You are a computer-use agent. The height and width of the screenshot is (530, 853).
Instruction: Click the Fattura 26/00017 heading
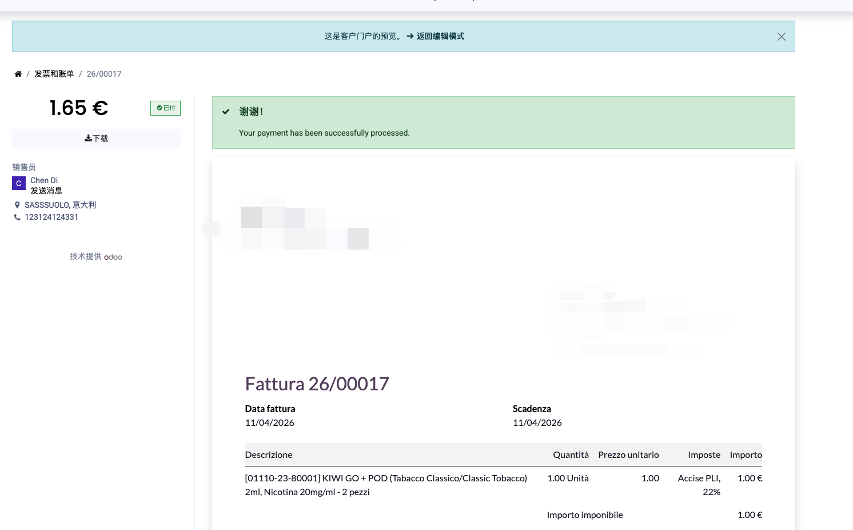(317, 383)
